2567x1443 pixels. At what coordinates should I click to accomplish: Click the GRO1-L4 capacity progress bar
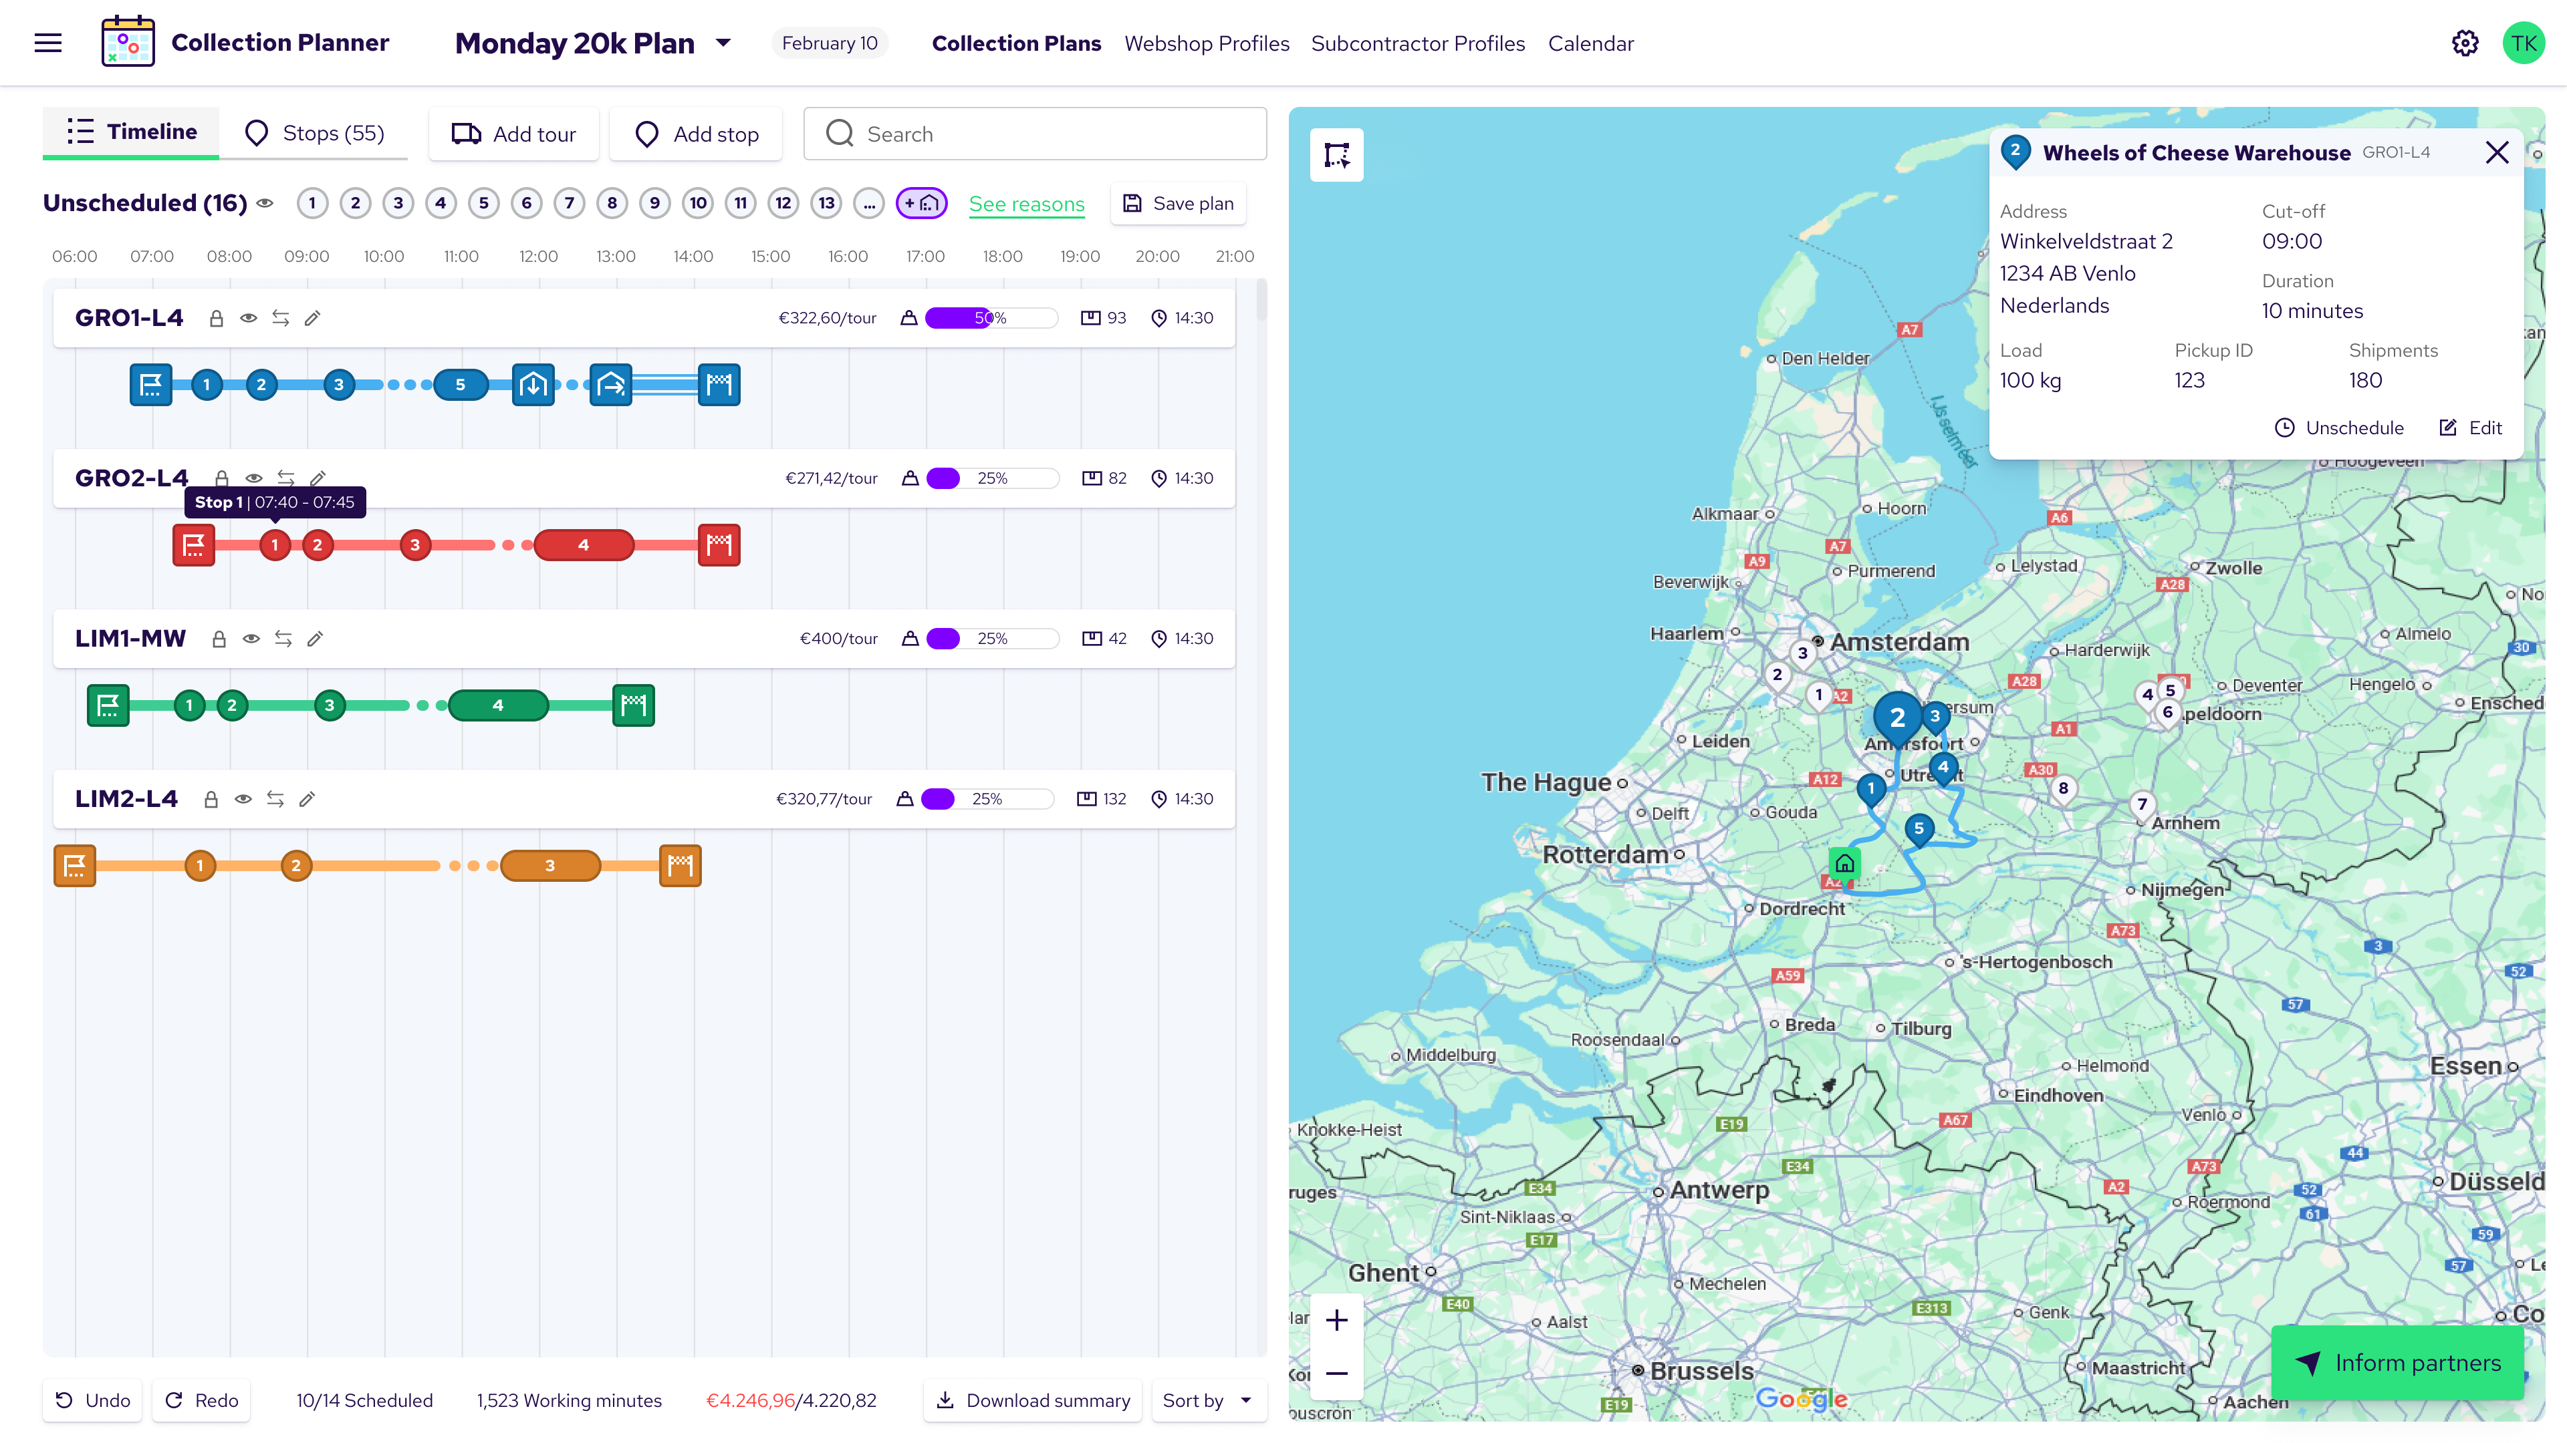tap(991, 319)
